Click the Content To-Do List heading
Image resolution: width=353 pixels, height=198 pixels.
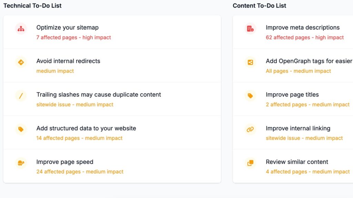tap(260, 5)
